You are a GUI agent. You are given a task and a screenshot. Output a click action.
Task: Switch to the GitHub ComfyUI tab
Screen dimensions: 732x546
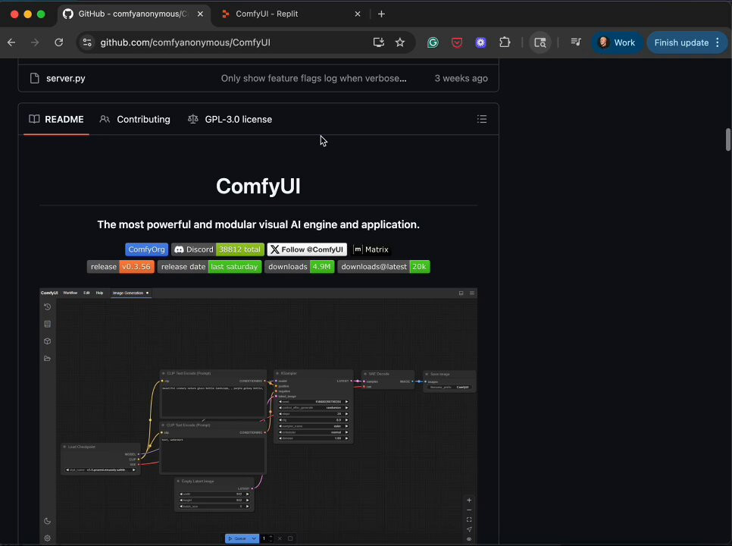click(x=132, y=14)
